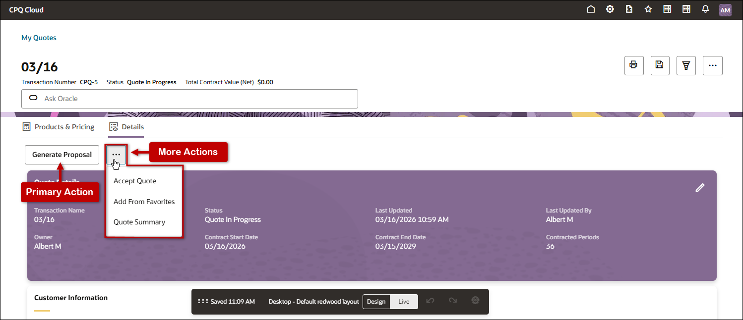This screenshot has width=743, height=320.
Task: Click Transaction Number CPQ-5 value
Action: (x=89, y=82)
